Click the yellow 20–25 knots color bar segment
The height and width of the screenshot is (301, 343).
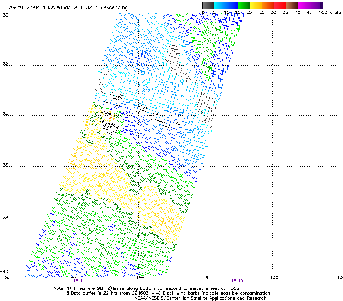pos(256,6)
